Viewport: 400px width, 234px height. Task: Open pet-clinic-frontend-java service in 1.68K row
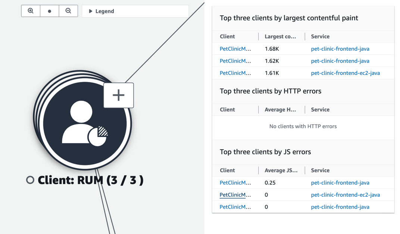click(340, 49)
